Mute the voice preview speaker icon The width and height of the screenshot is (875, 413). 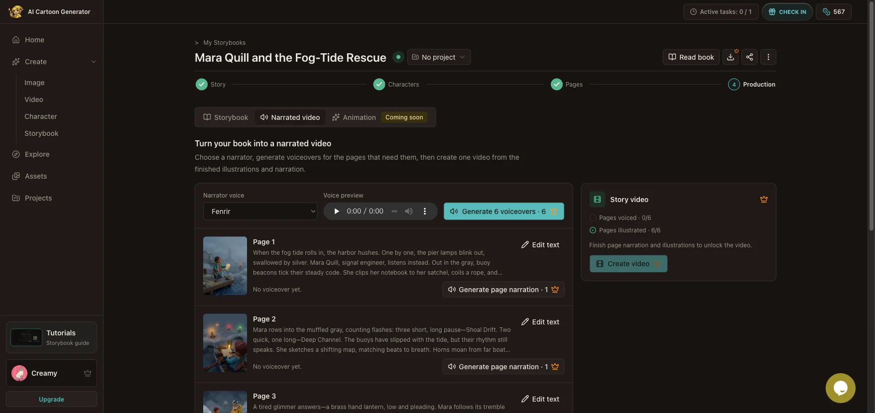pos(409,211)
